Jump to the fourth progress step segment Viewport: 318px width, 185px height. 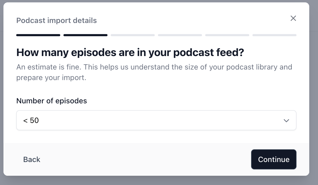pyautogui.click(x=180, y=35)
